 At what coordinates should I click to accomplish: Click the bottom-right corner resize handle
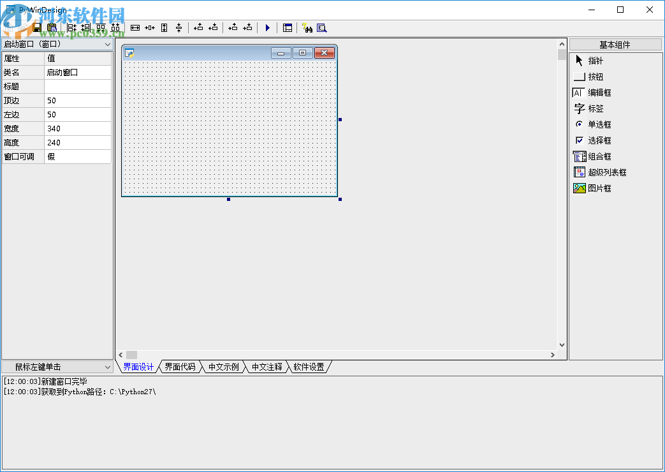pos(340,199)
